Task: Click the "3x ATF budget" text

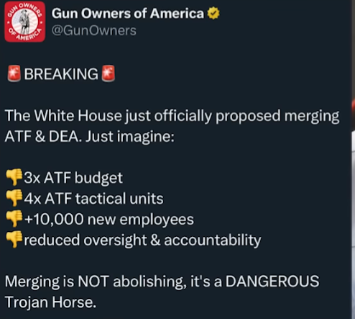Action: (x=73, y=178)
